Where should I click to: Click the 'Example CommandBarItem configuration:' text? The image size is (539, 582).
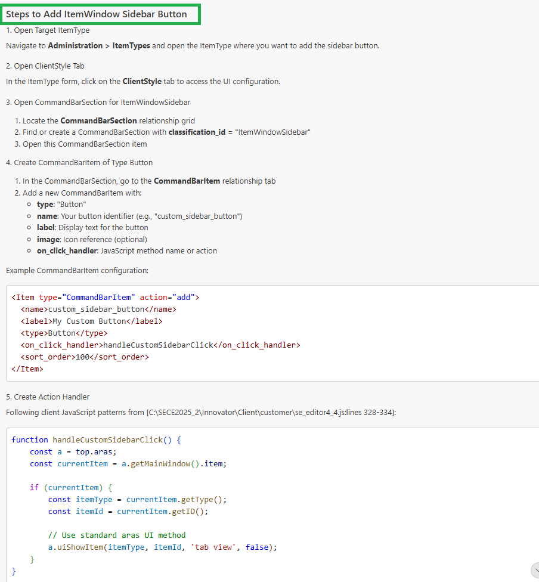(77, 271)
